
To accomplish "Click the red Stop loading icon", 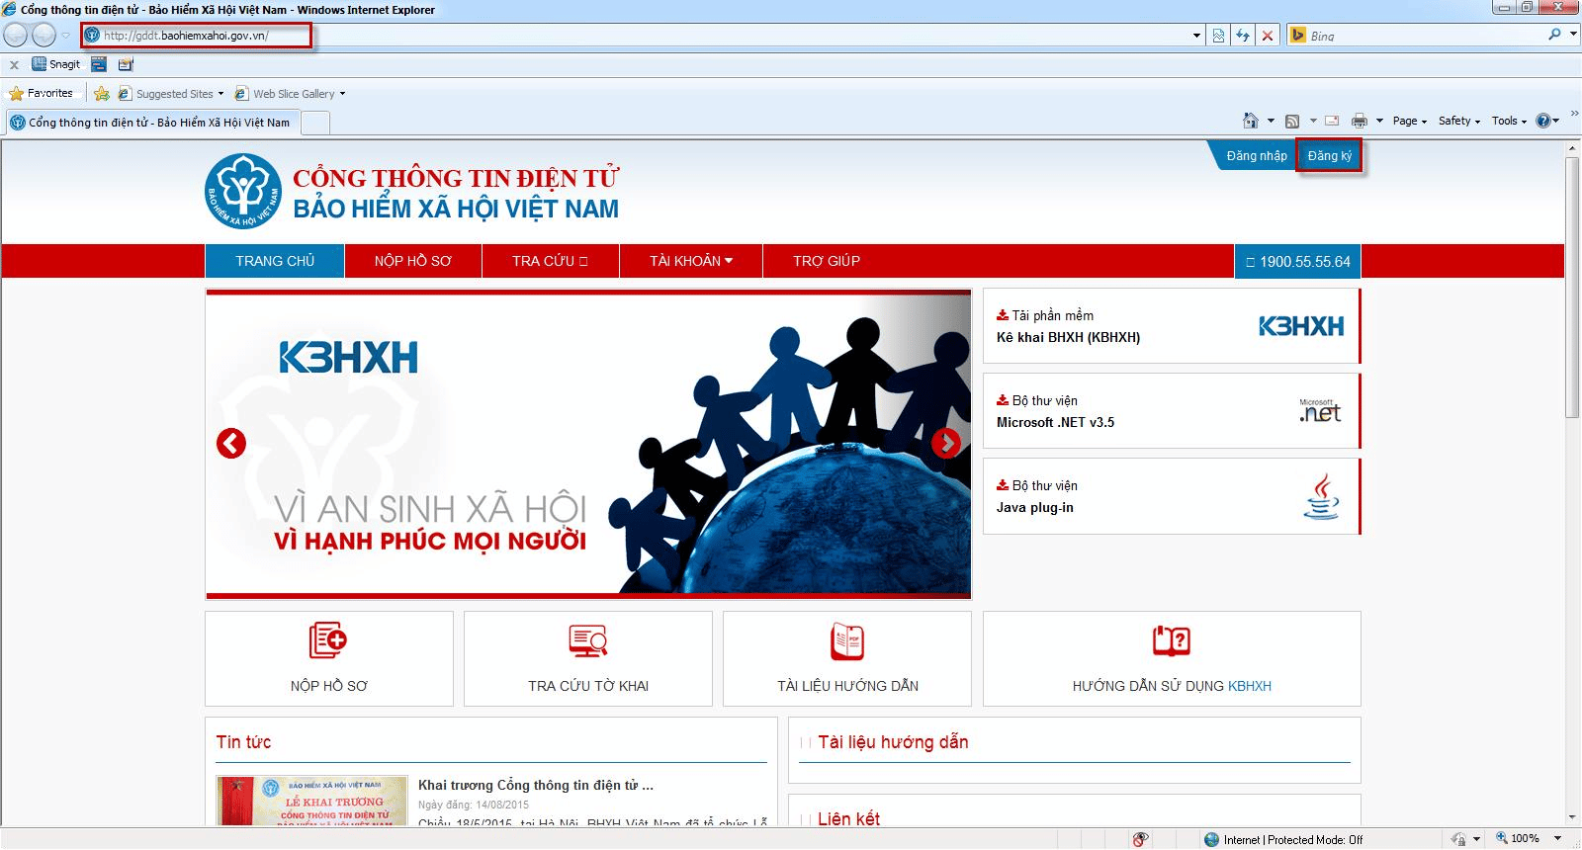I will click(x=1268, y=36).
